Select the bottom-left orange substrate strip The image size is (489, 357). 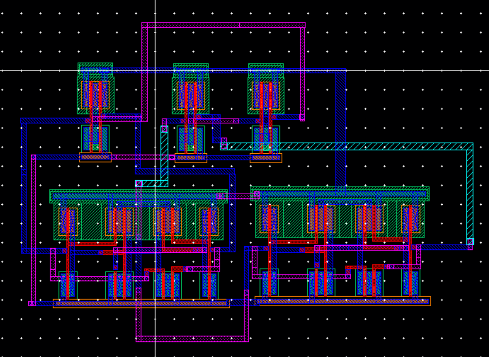tap(141, 303)
